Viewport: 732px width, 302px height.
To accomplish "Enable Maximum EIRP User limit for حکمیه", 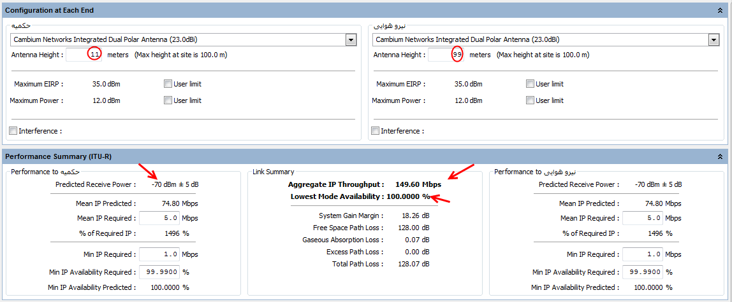I will pos(168,84).
